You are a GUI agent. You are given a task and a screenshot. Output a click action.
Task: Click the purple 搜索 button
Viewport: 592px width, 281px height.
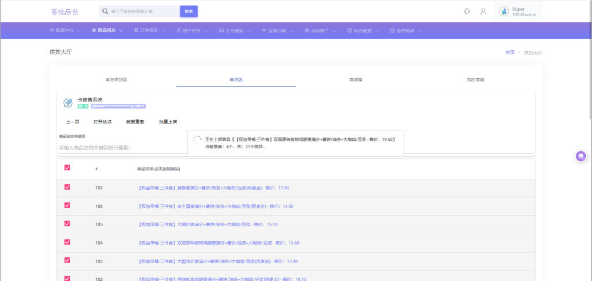tap(189, 12)
